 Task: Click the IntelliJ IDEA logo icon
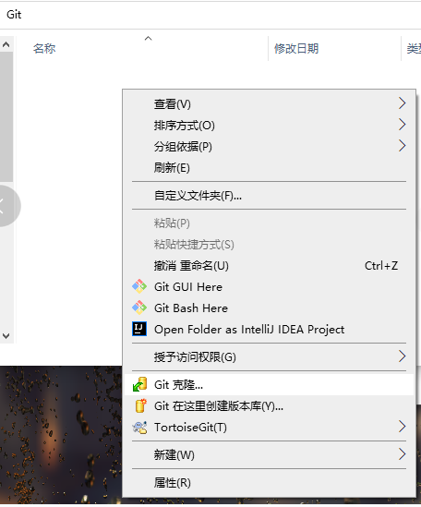139,329
